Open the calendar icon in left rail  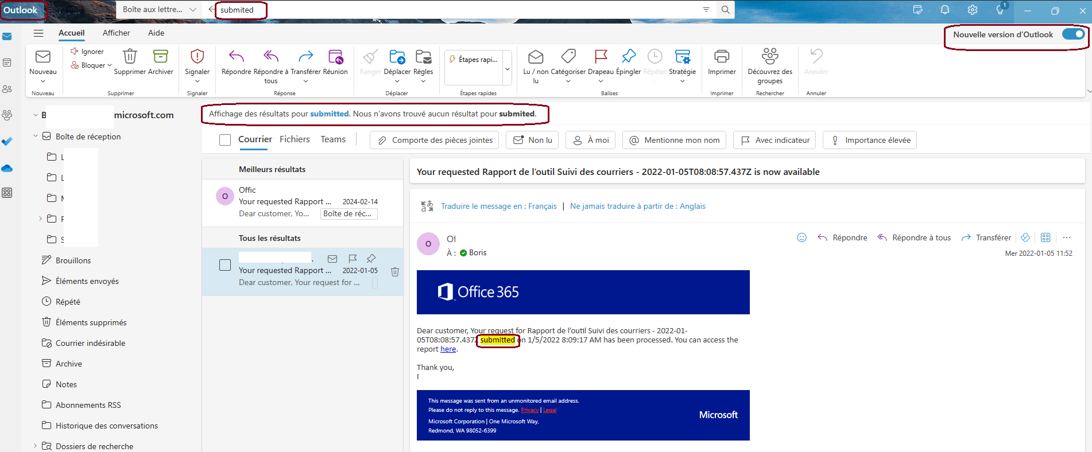click(7, 63)
